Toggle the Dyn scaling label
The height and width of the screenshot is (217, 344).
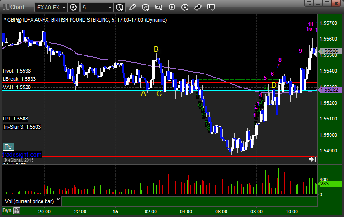[x=7, y=211]
